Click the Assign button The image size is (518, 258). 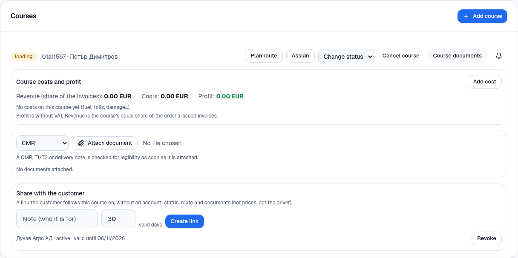(x=300, y=56)
